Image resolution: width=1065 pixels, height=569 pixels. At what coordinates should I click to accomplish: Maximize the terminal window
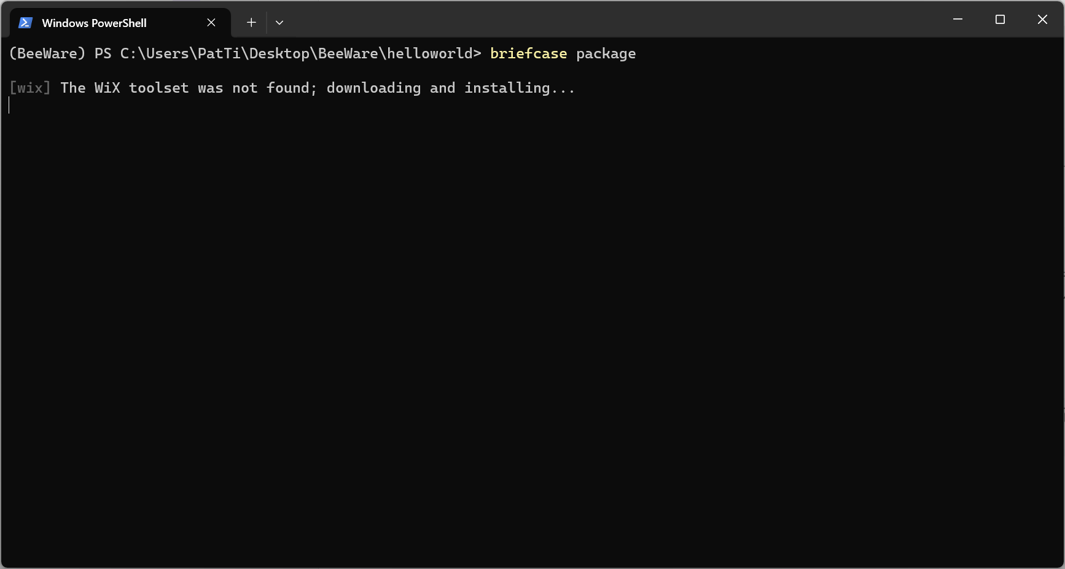click(x=1000, y=20)
